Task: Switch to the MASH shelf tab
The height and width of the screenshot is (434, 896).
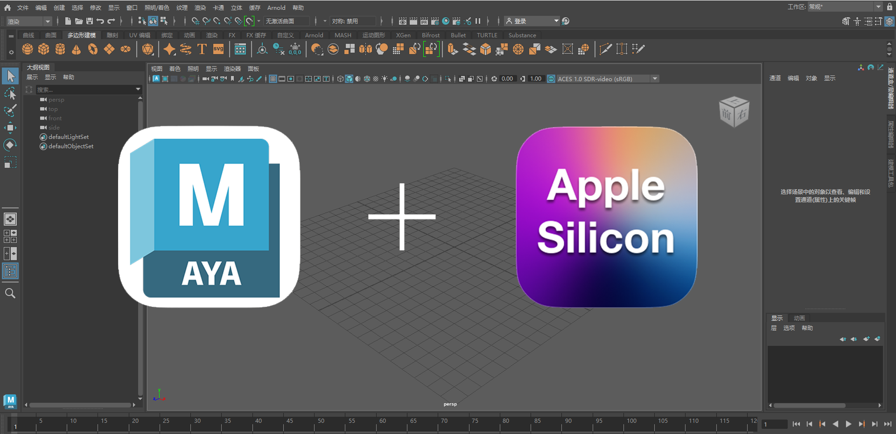Action: pyautogui.click(x=343, y=35)
